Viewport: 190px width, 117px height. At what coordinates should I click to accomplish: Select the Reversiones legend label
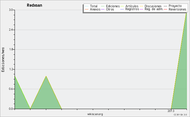pyautogui.click(x=177, y=9)
